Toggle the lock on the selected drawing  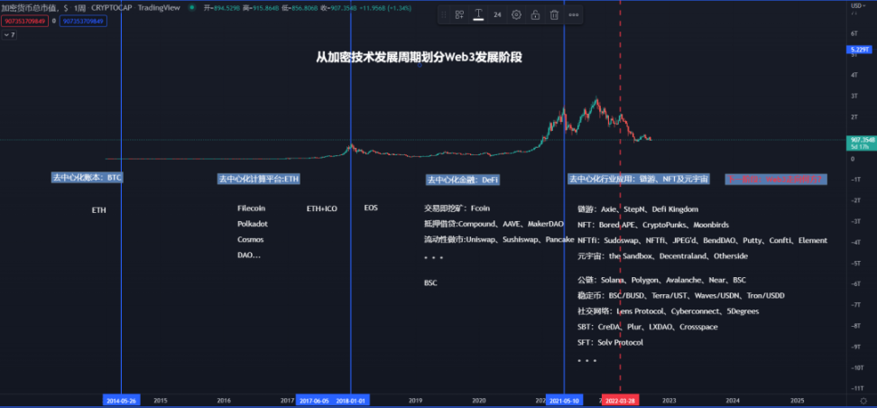(535, 14)
